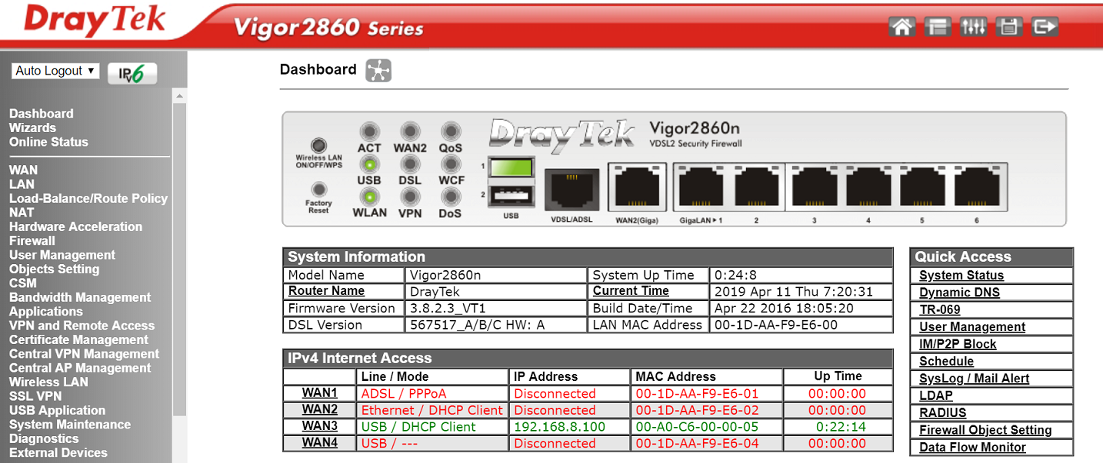The image size is (1103, 463).
Task: Open the sliders icon in the top bar
Action: click(x=973, y=27)
